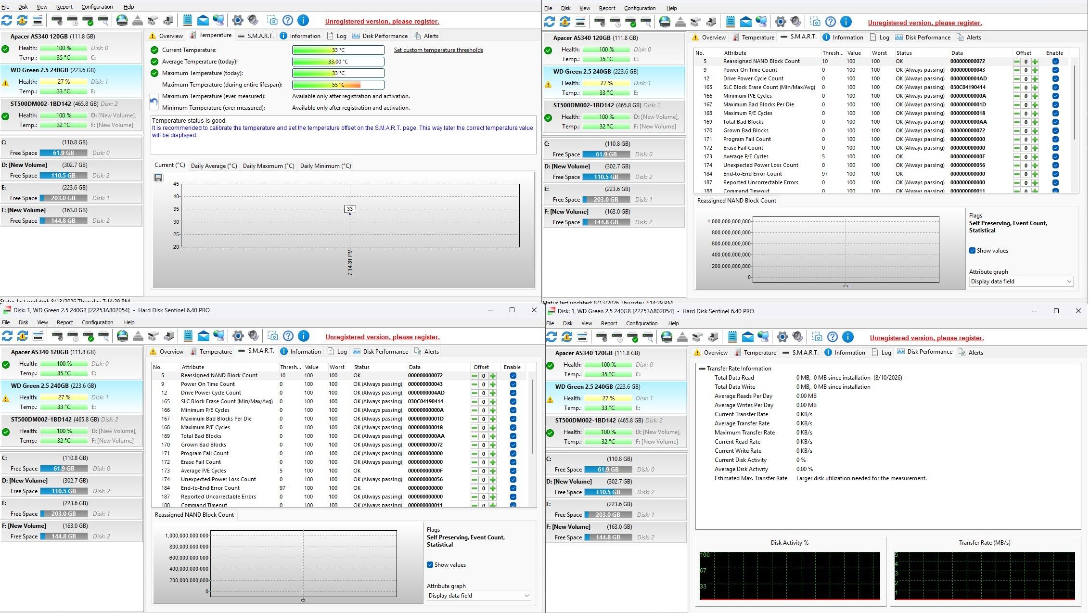Click the disk with magnifier icon in bottom-left window
Image resolution: width=1090 pixels, height=613 pixels.
click(x=103, y=336)
